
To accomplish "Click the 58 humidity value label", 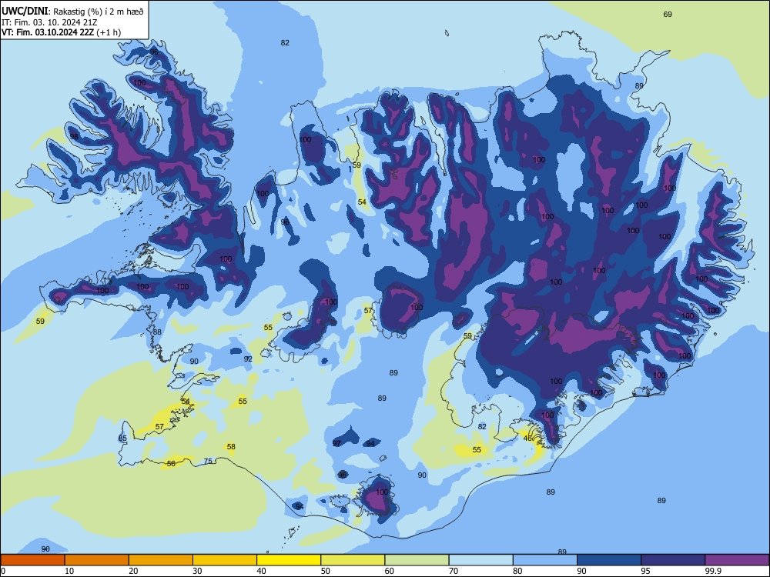I will click(231, 446).
